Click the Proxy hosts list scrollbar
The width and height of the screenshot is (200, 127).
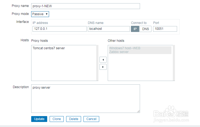[x=97, y=63]
